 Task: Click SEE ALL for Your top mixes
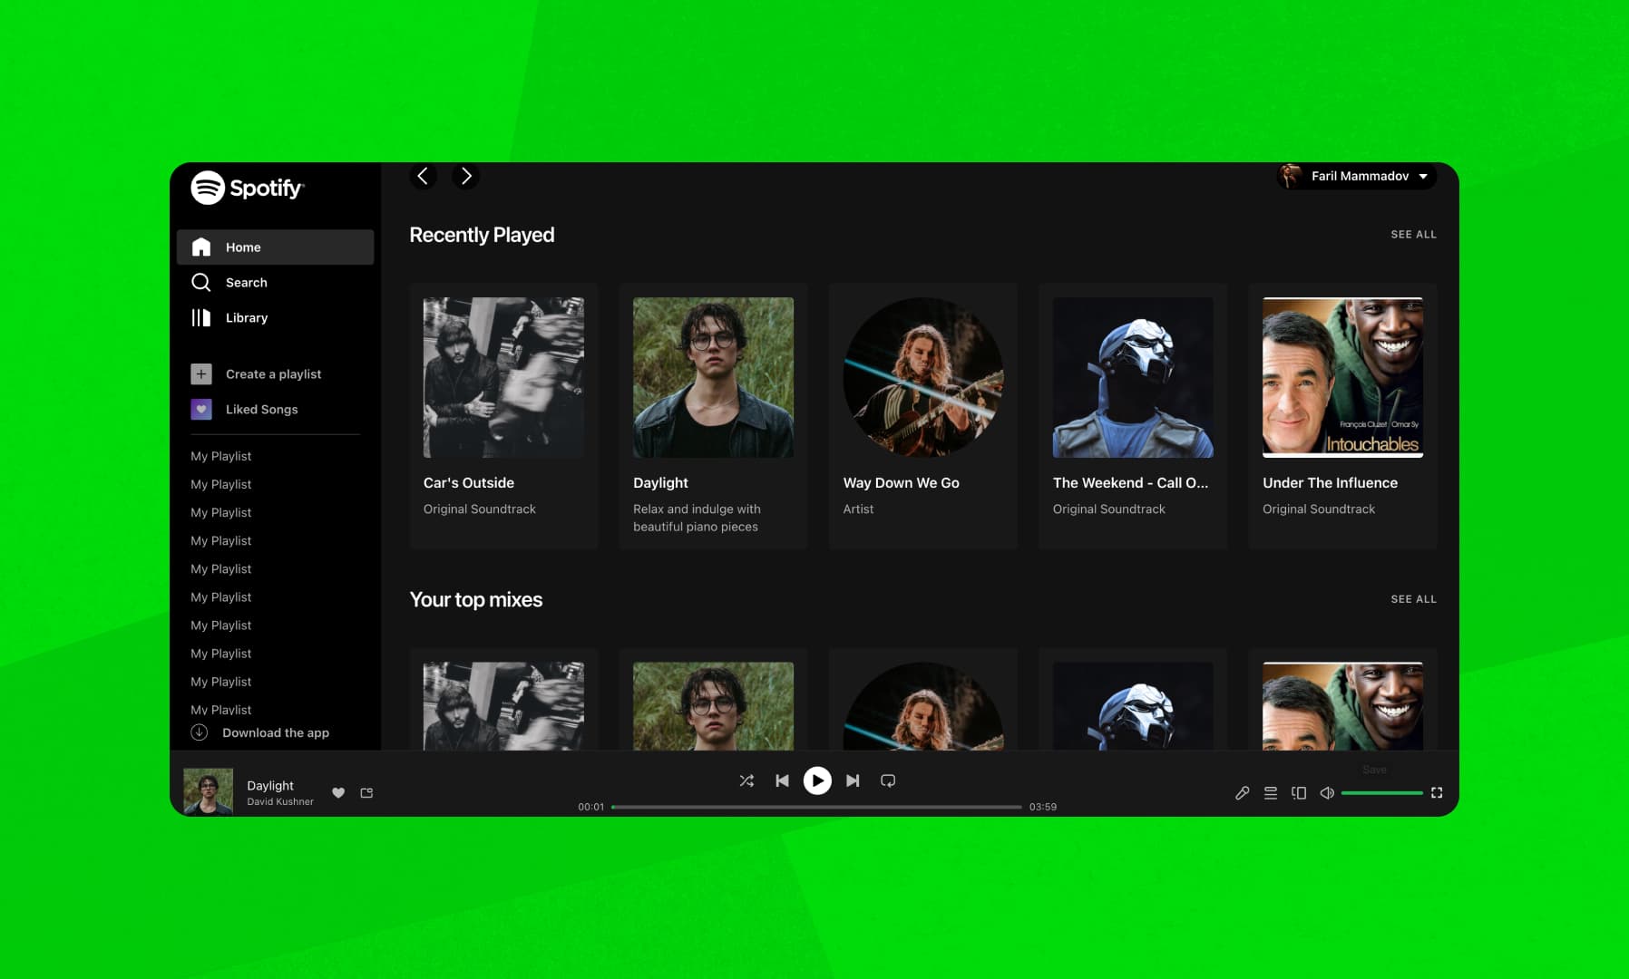click(x=1413, y=599)
